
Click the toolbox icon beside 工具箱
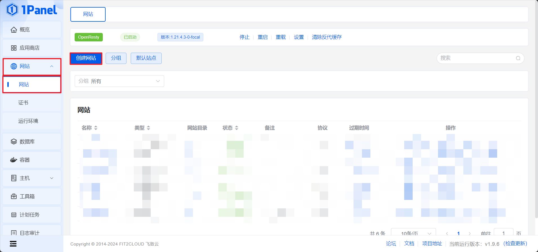[14, 197]
